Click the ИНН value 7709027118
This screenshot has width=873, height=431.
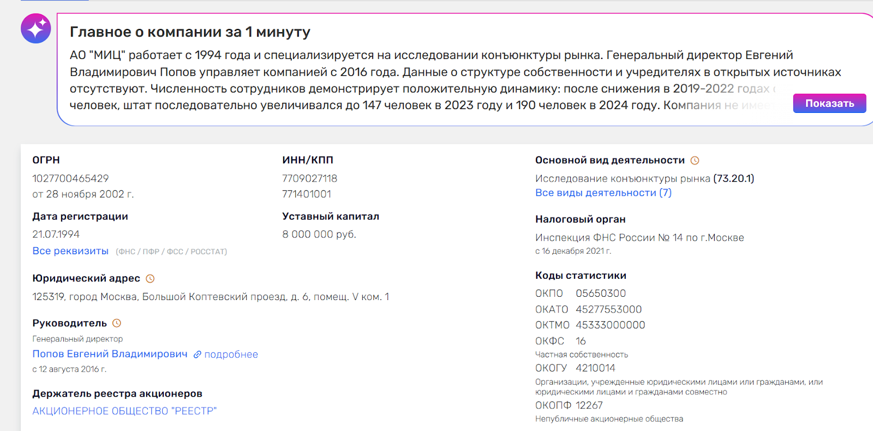pos(309,178)
